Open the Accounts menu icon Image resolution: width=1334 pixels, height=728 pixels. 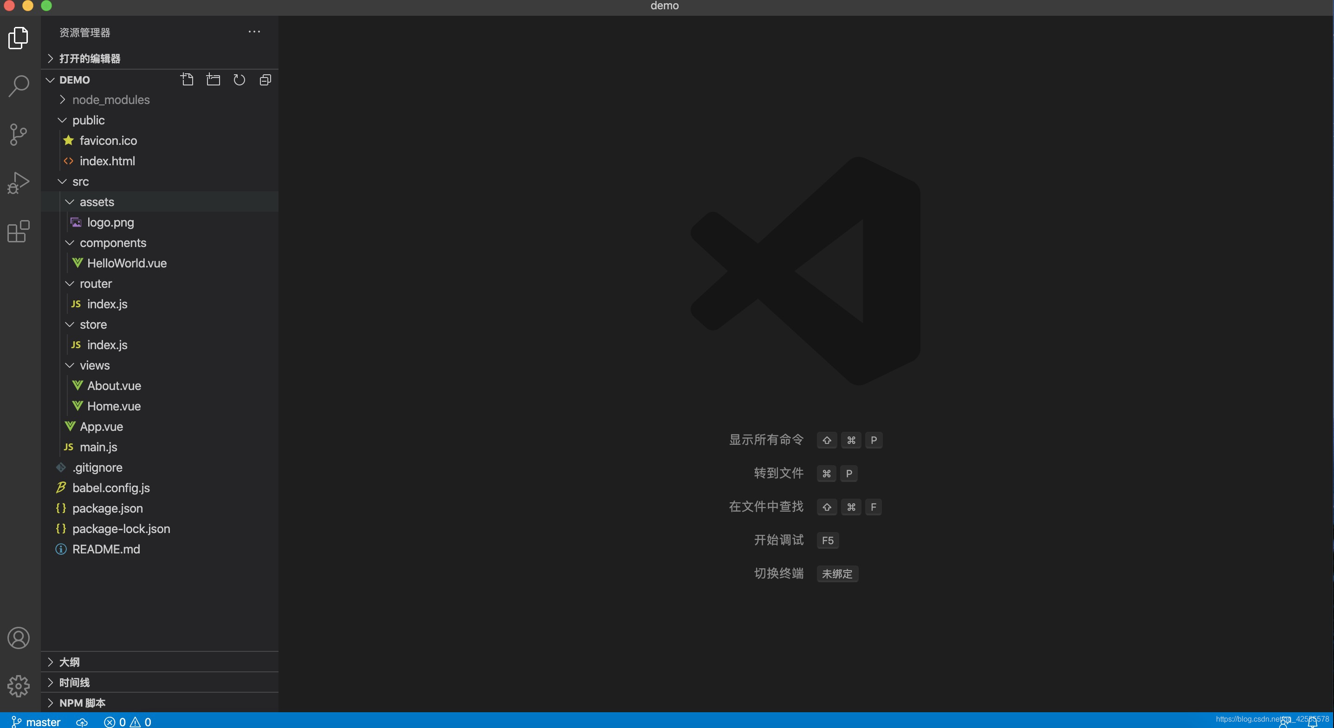[x=19, y=638]
